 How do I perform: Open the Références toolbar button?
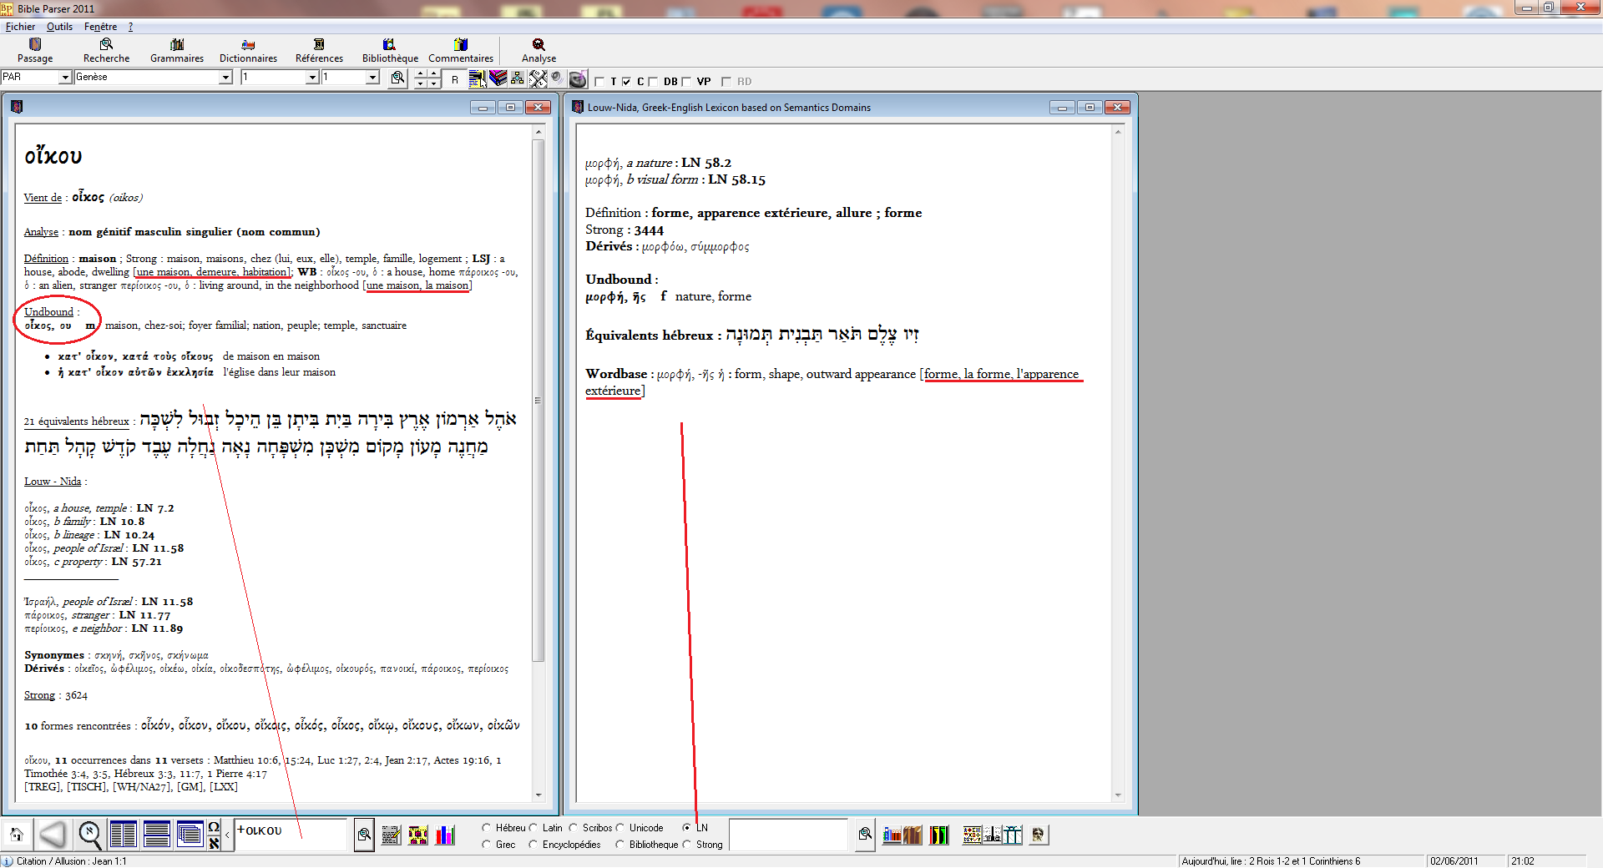tap(319, 51)
